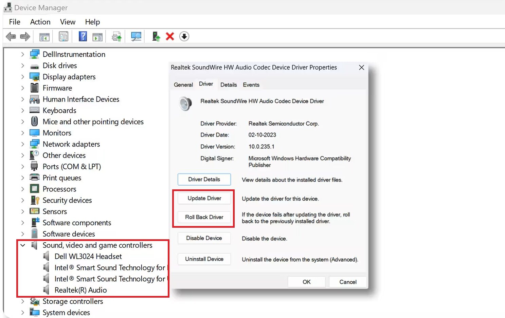Click the Disable Device button

[204, 238]
